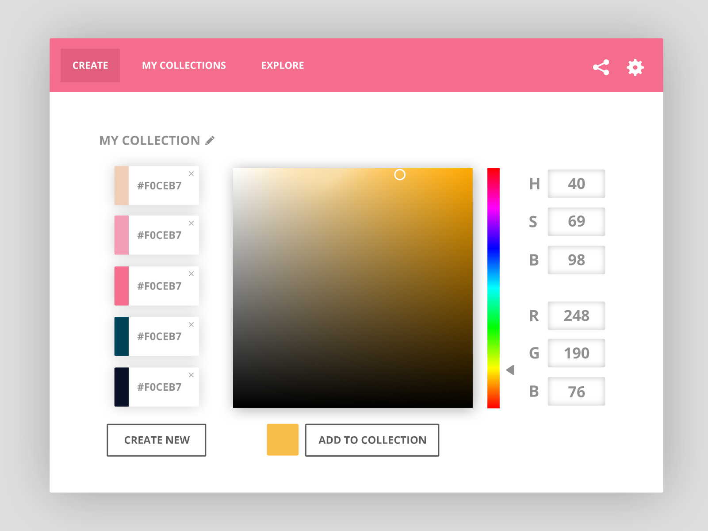Rename the collection using the pencil icon
This screenshot has height=531, width=708.
click(210, 140)
